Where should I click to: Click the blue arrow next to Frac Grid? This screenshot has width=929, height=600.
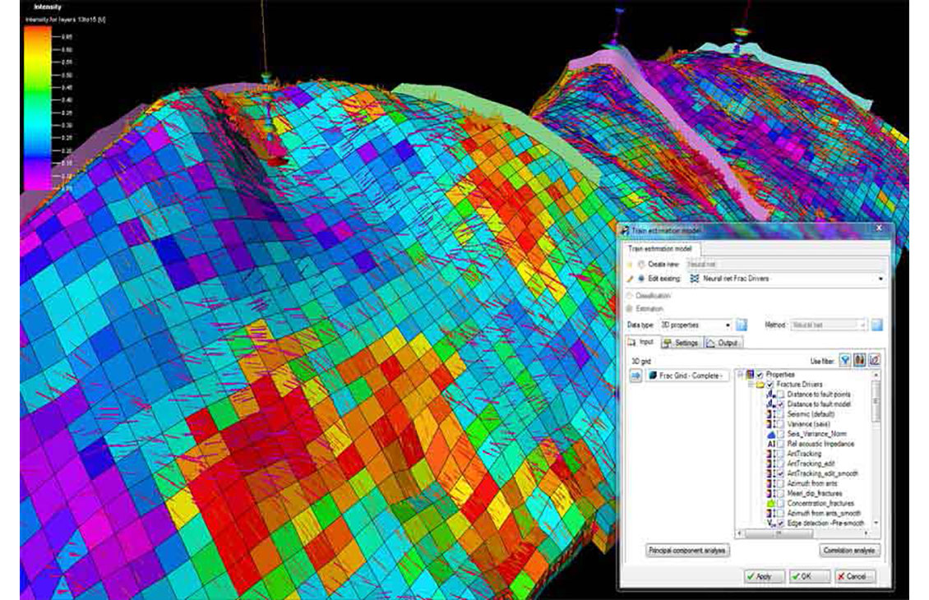636,376
